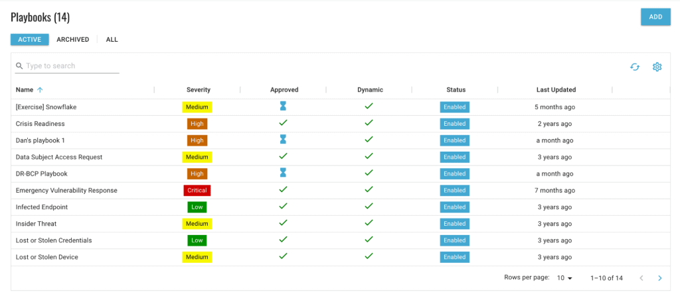Click the Approved column header
The height and width of the screenshot is (296, 680).
coord(284,90)
